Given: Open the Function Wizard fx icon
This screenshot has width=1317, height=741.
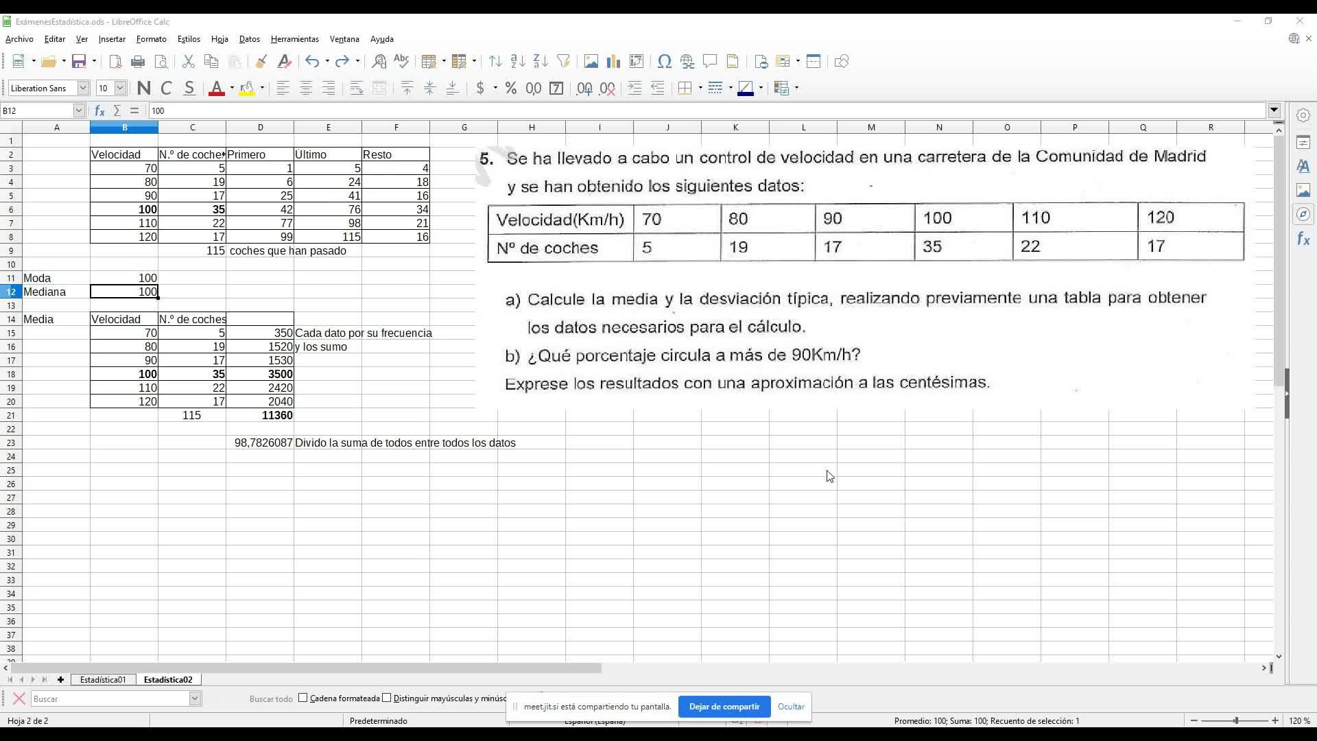Looking at the screenshot, I should point(99,110).
